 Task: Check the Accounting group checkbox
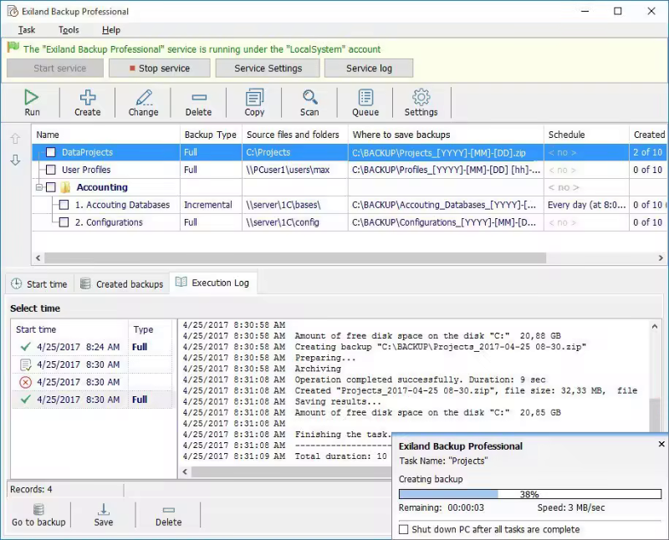[x=51, y=187]
